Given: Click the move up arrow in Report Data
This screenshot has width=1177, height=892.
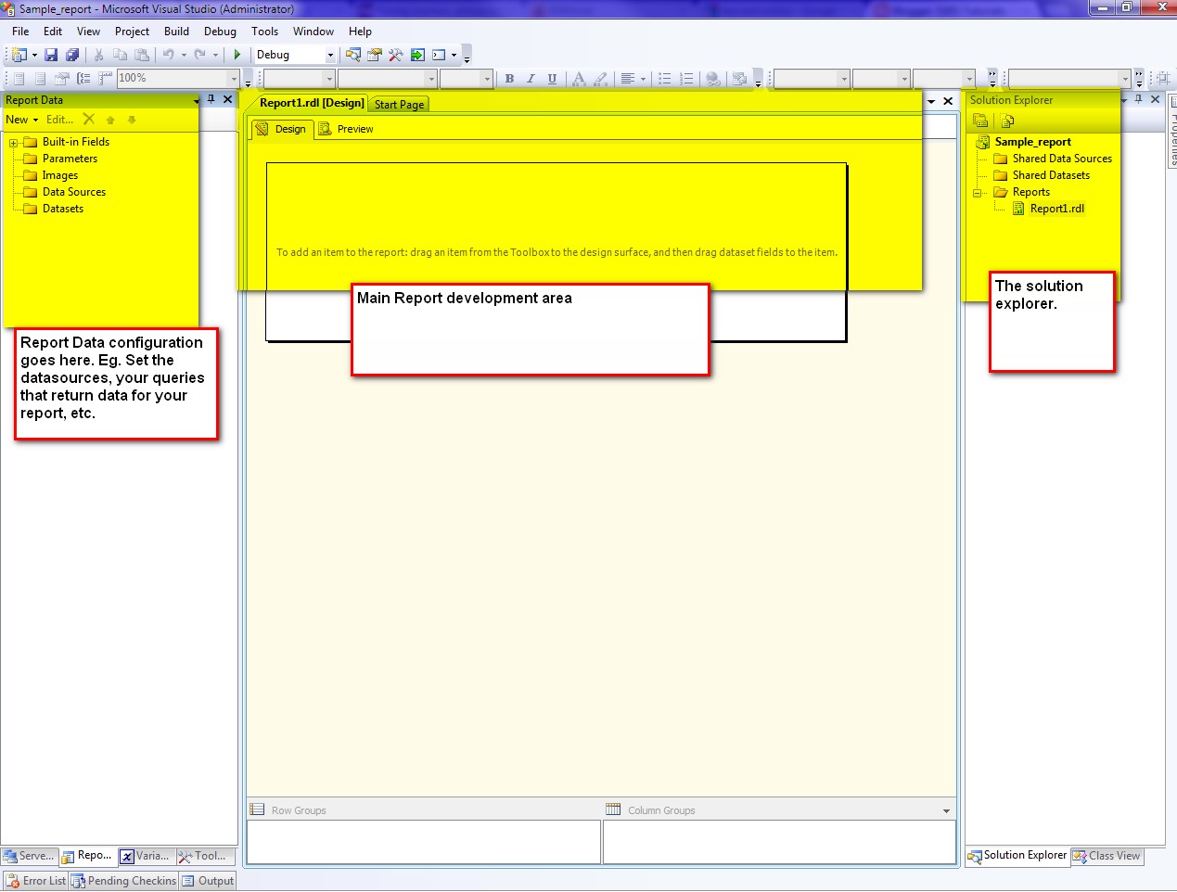Looking at the screenshot, I should [x=110, y=120].
